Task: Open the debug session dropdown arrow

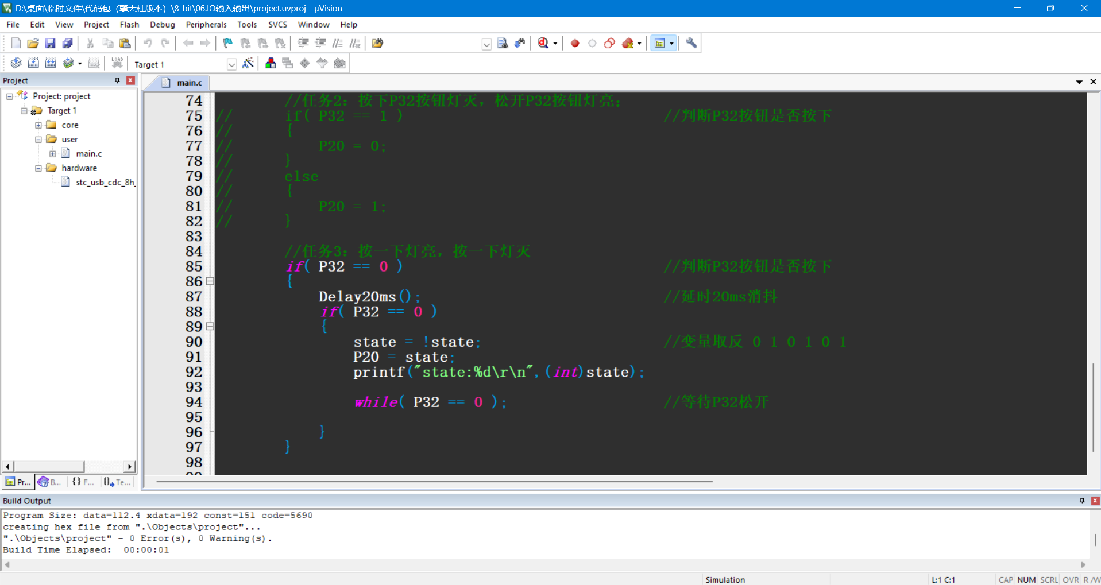Action: tap(555, 44)
